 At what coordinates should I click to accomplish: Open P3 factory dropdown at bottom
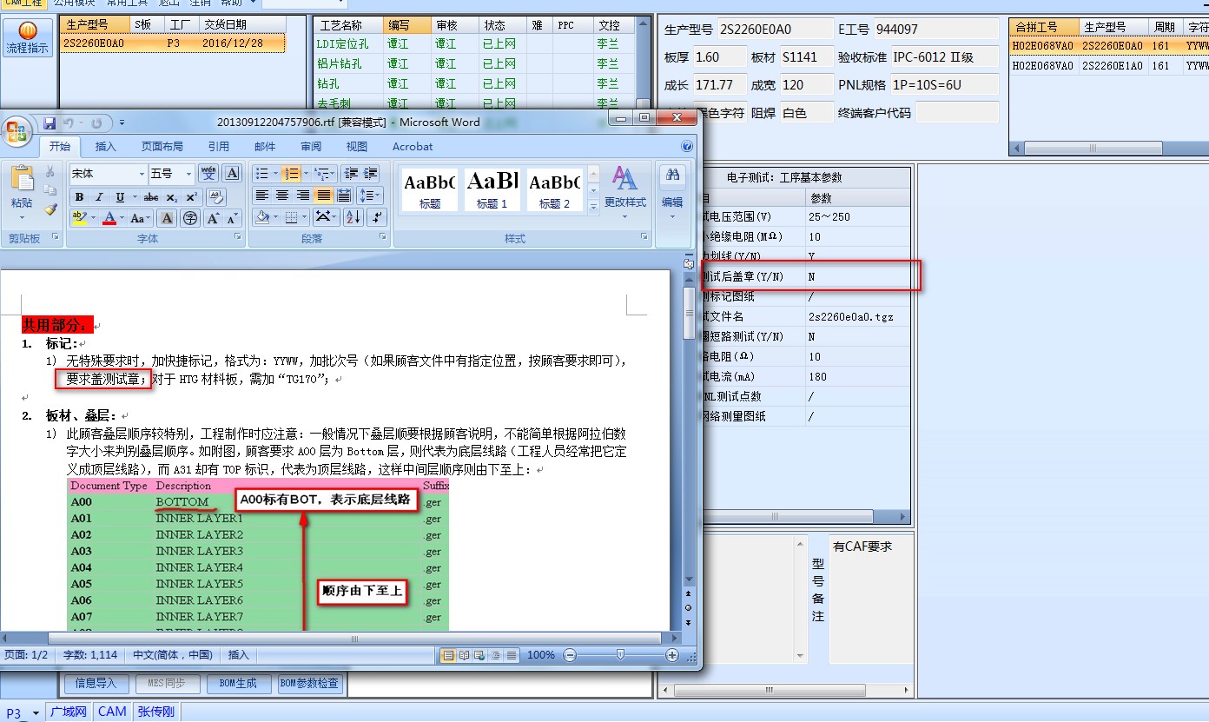pos(36,713)
